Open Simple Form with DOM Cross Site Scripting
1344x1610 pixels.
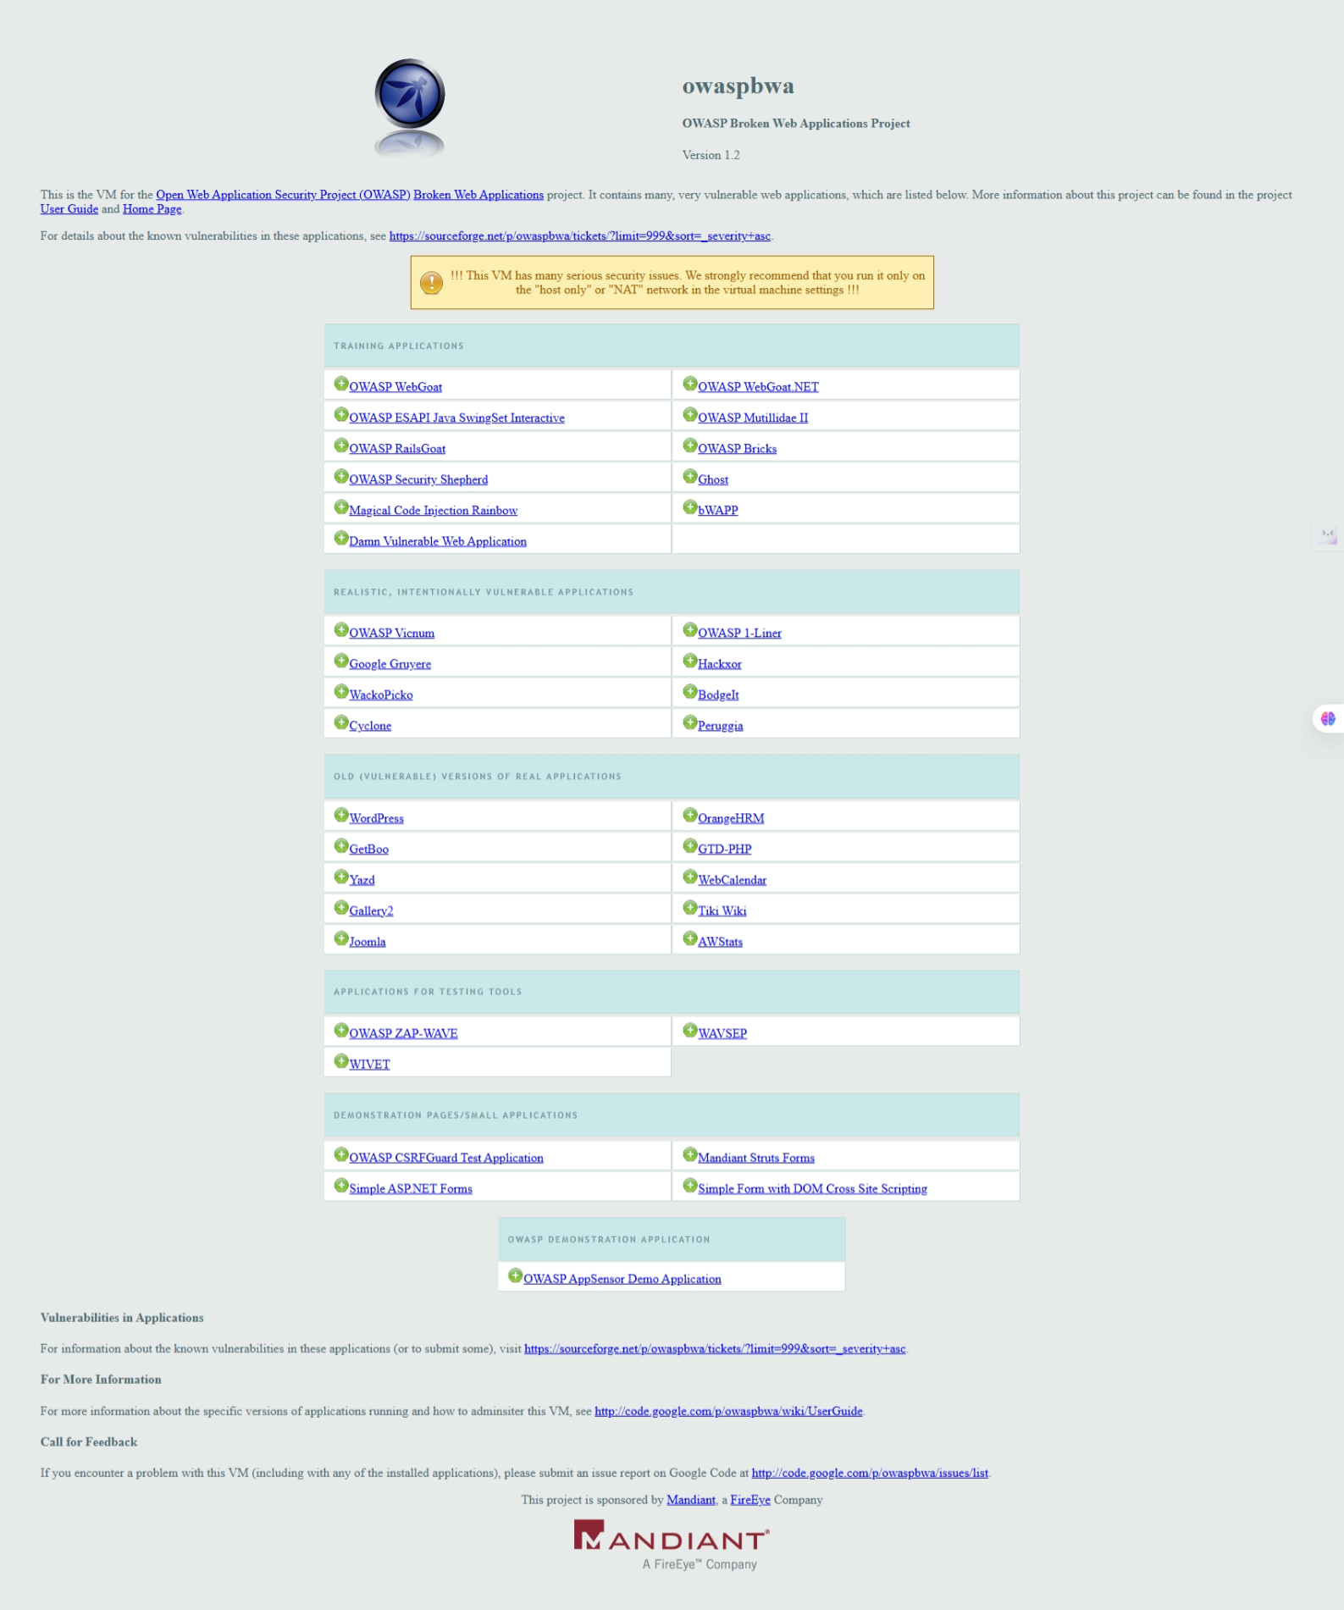click(812, 1188)
